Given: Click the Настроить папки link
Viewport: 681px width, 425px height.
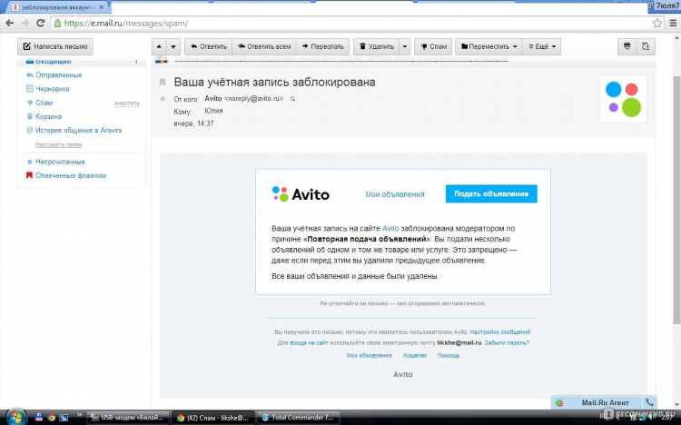Looking at the screenshot, I should point(58,144).
